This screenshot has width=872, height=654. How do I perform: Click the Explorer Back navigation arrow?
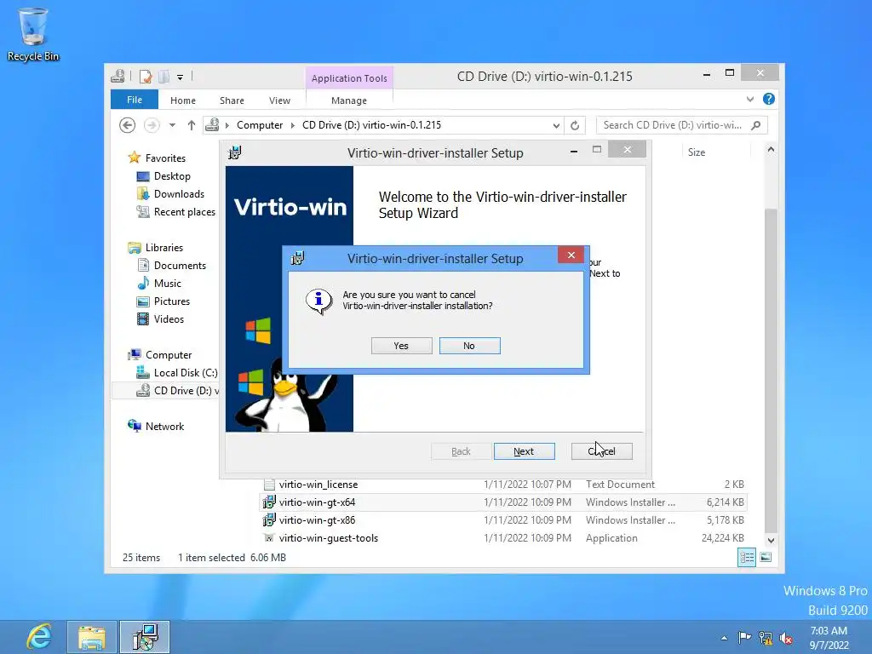tap(128, 125)
